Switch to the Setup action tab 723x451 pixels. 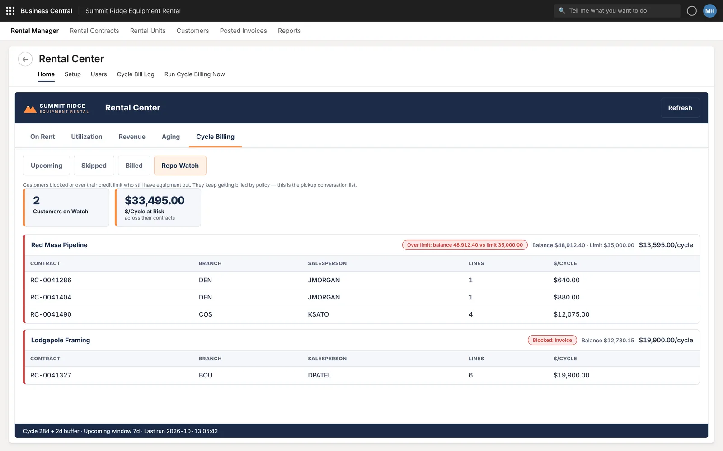click(73, 74)
